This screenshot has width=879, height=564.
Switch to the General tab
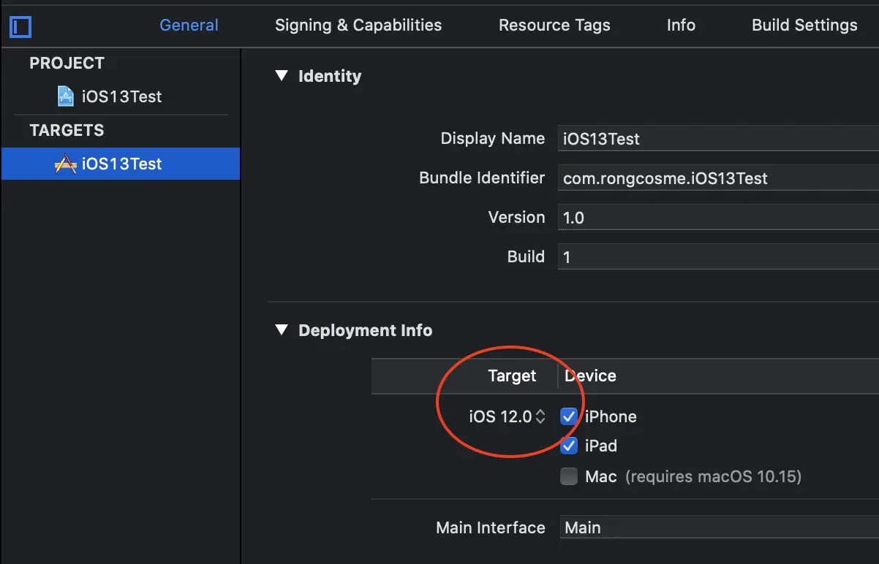tap(189, 25)
